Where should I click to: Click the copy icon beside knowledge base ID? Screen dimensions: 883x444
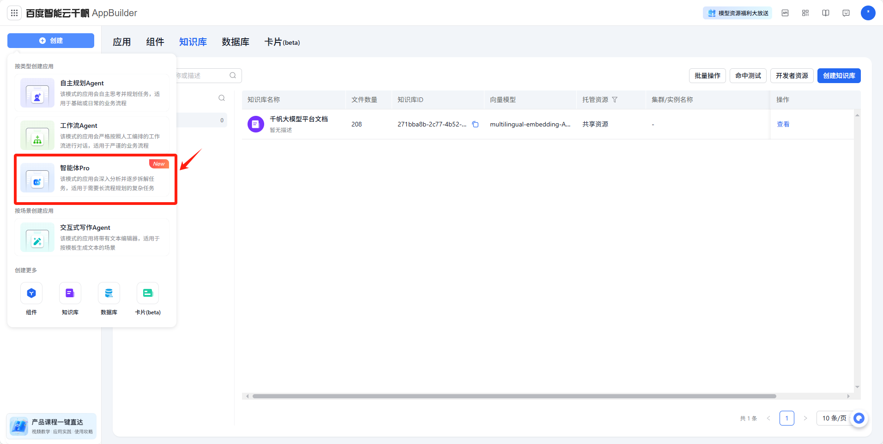click(x=475, y=124)
